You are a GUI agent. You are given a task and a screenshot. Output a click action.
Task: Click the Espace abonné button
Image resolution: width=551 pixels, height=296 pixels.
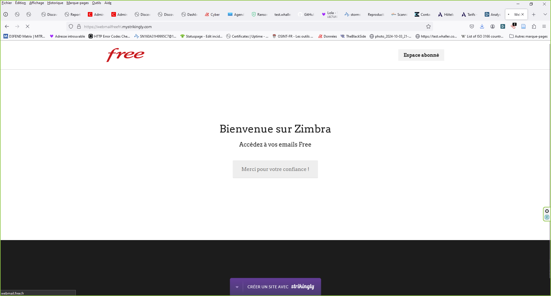coord(421,55)
